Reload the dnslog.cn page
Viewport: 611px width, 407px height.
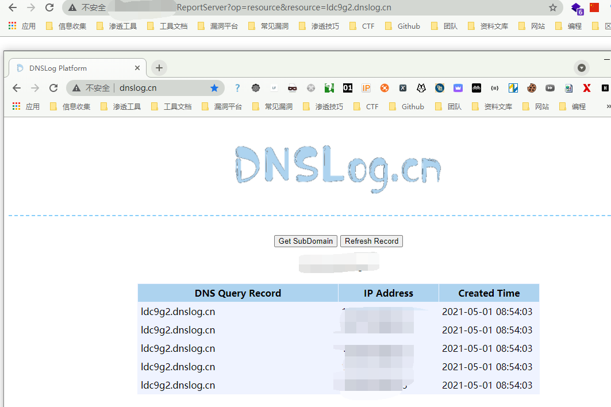pyautogui.click(x=53, y=88)
